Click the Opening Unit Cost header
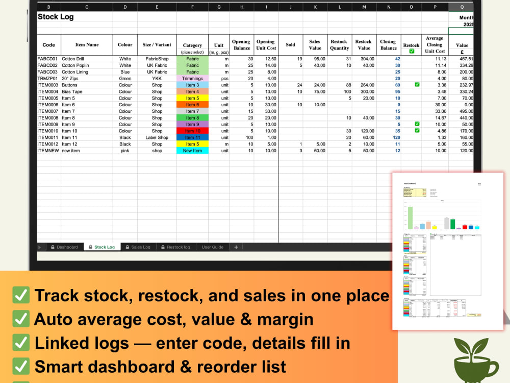The image size is (510, 383). point(266,45)
